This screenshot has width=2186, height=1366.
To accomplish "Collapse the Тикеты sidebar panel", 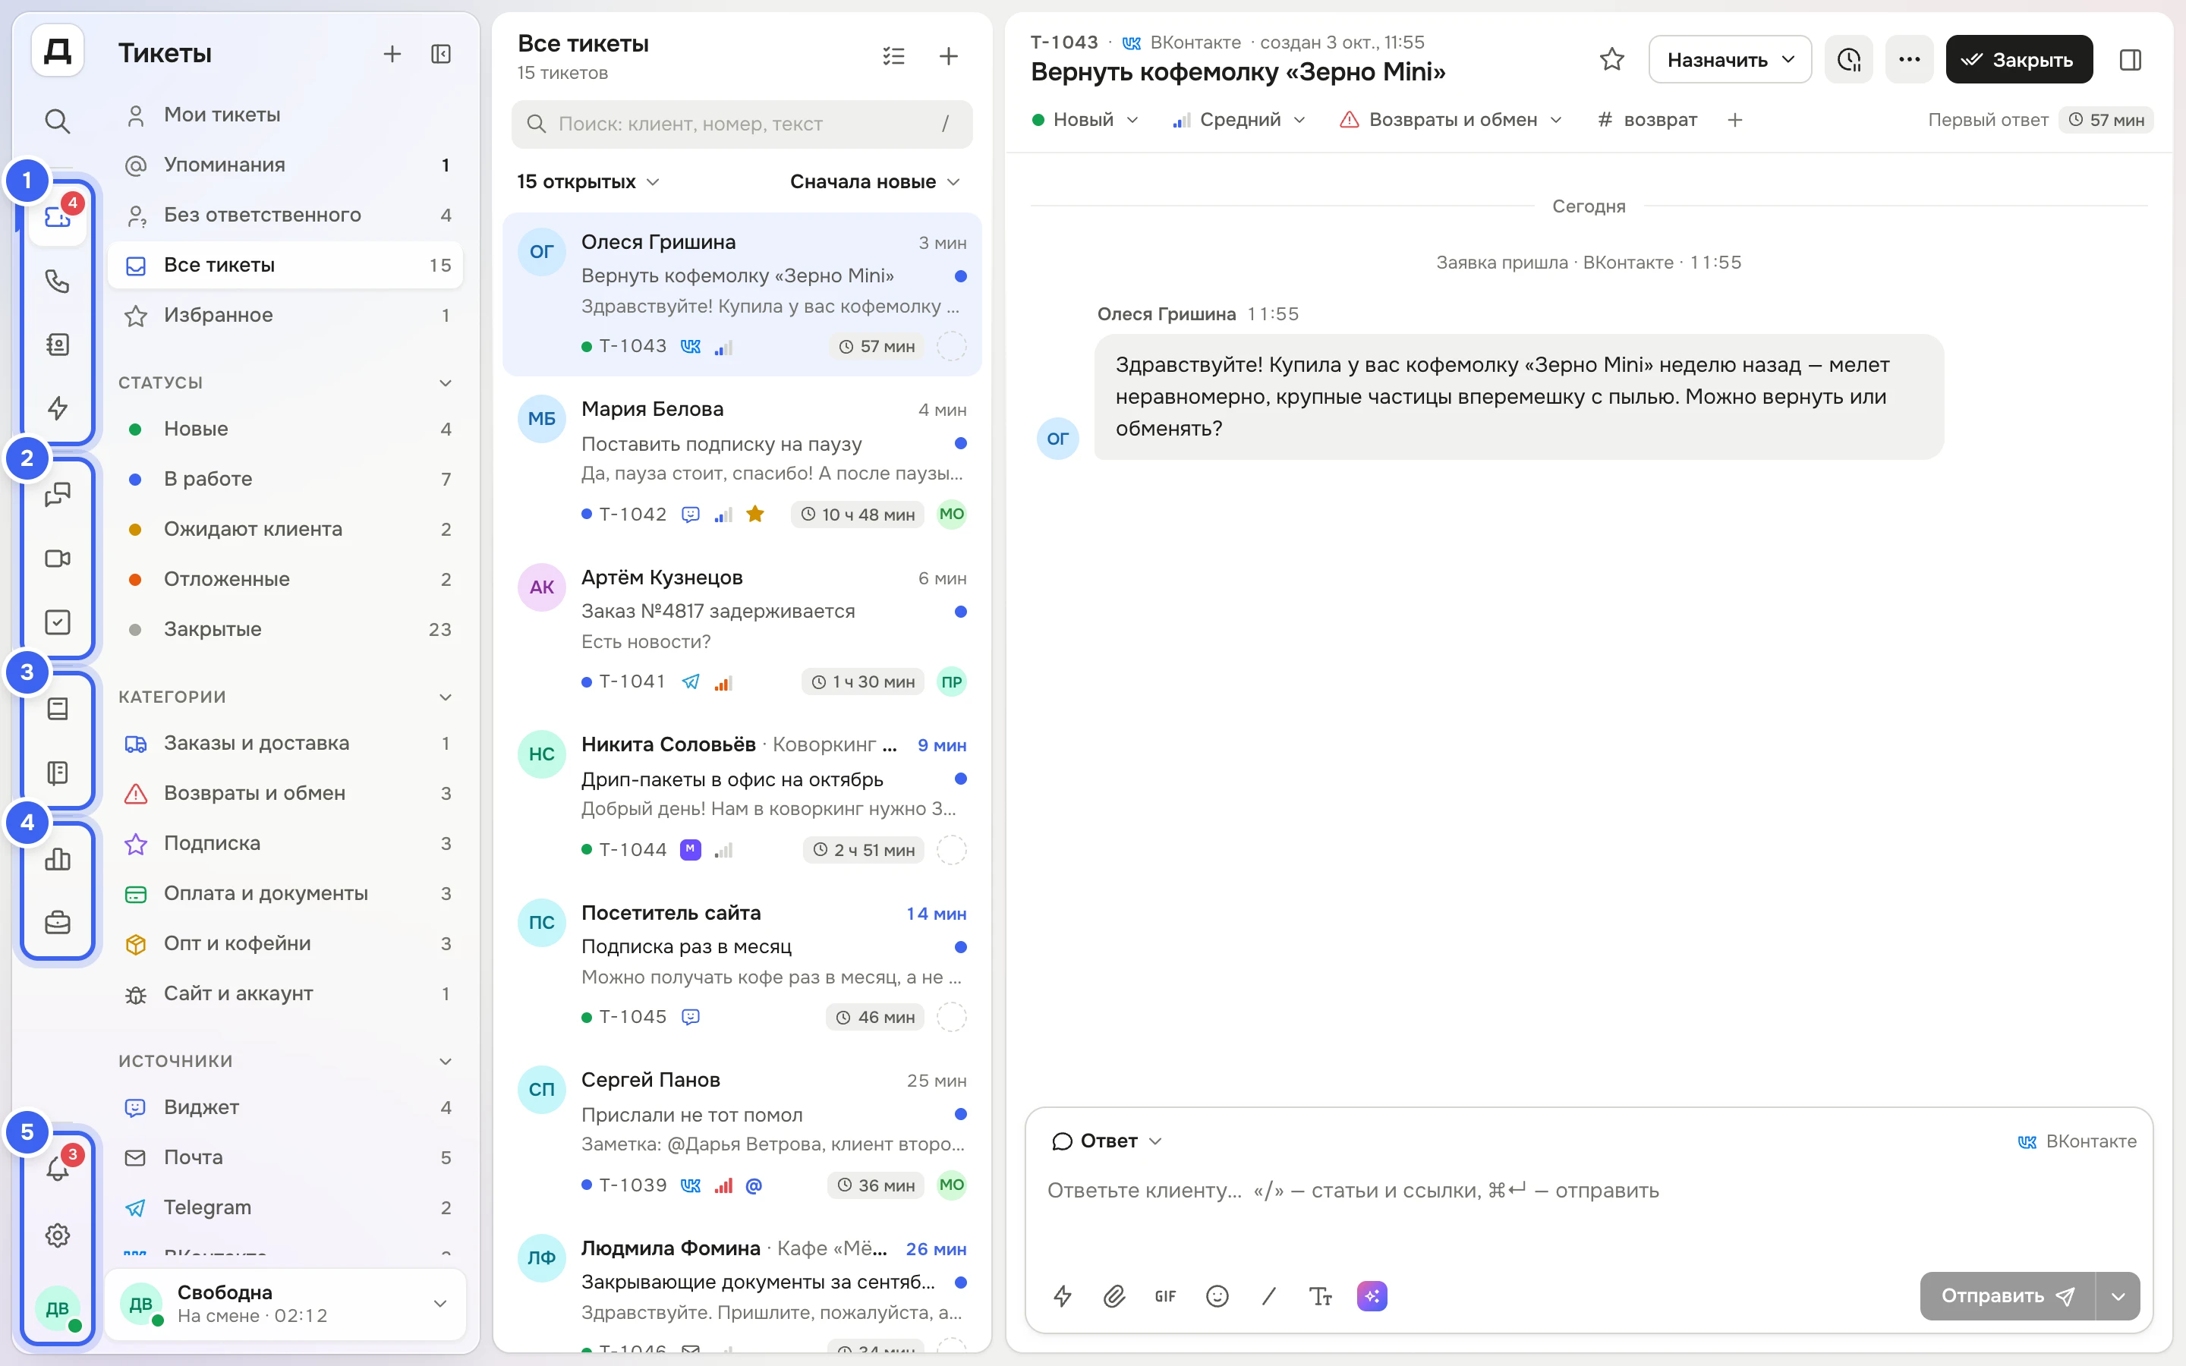I will 441,54.
